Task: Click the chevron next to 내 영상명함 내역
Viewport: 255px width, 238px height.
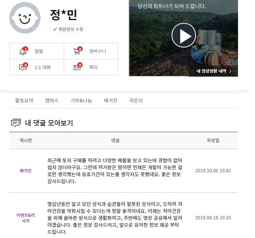Action: click(x=230, y=71)
